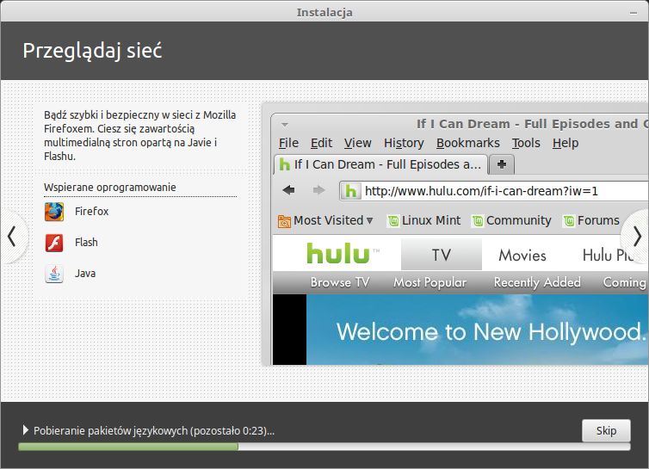Click the Wspierane oprogramowanie heading
This screenshot has height=469, width=649.
[x=110, y=187]
